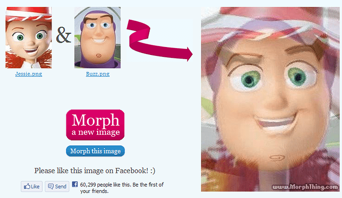Image resolution: width=342 pixels, height=198 pixels.
Task: Open the large morphed result image
Action: pyautogui.click(x=270, y=99)
